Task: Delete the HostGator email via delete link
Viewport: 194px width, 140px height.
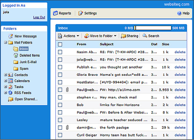Action: [180, 82]
